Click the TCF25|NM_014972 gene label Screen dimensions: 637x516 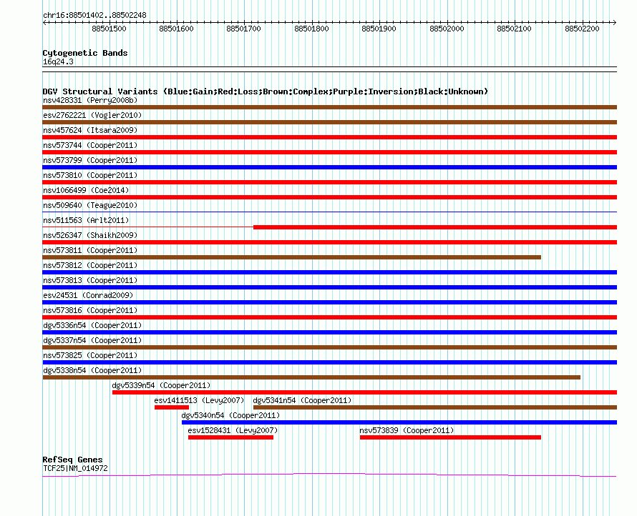tap(75, 468)
